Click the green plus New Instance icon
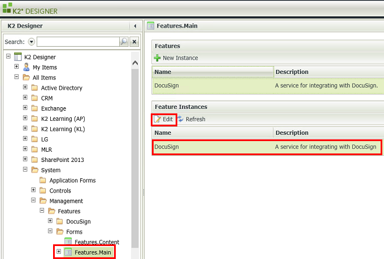 [x=157, y=58]
